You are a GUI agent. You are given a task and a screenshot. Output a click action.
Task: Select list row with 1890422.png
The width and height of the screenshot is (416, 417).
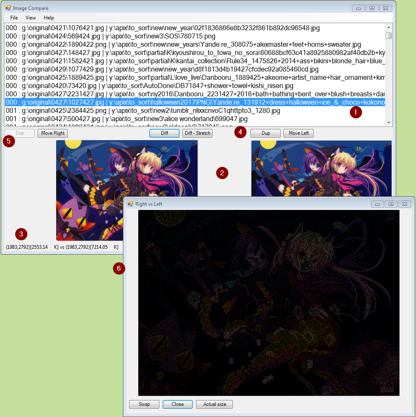[195, 44]
